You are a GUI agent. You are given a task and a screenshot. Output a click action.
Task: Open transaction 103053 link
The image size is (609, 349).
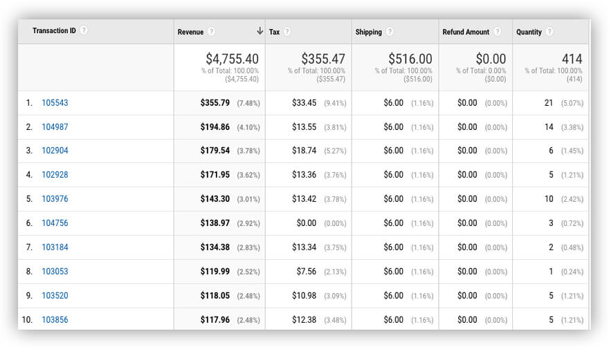pos(55,272)
